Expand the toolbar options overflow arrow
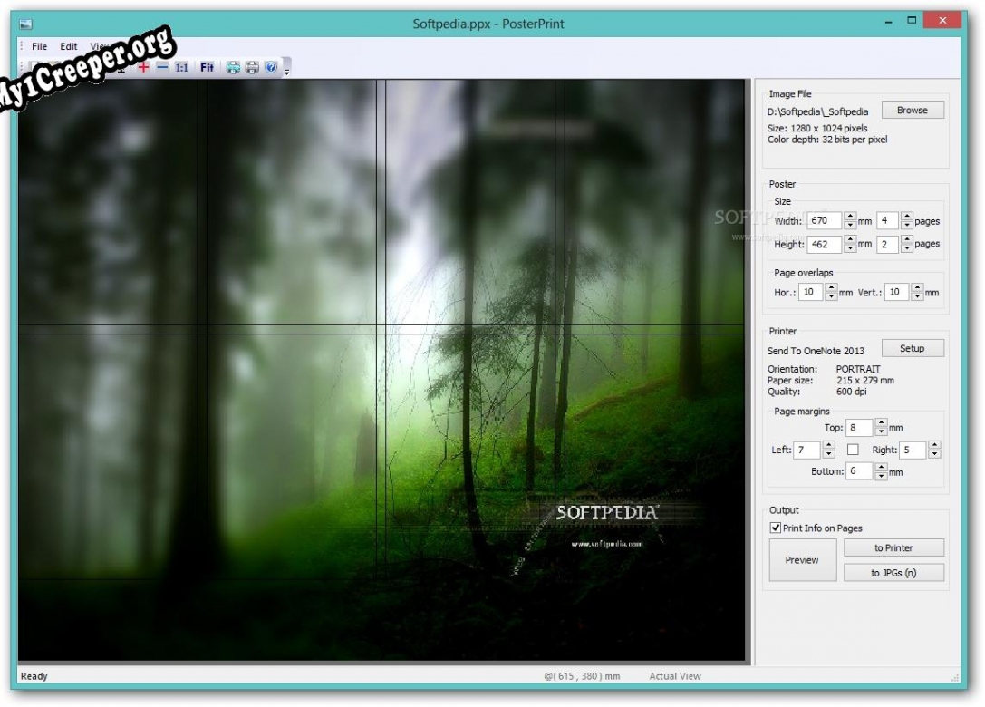985x707 pixels. point(287,69)
